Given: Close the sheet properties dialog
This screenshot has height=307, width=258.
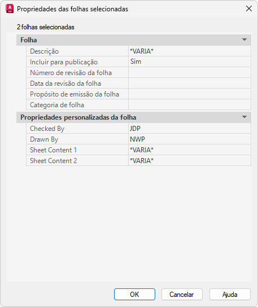Looking at the screenshot, I should [x=249, y=8].
